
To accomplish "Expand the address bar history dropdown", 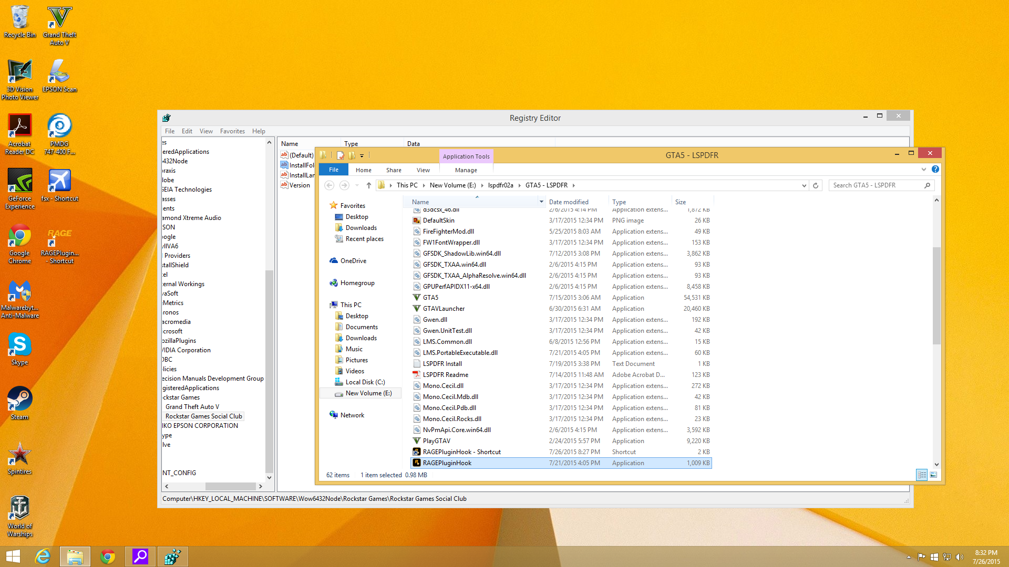I will click(804, 185).
